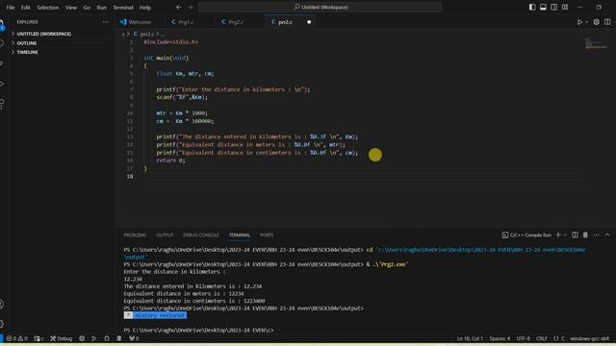Switch to the TERMINAL panel tab
Viewport: 616px width, 346px height.
tap(240, 235)
